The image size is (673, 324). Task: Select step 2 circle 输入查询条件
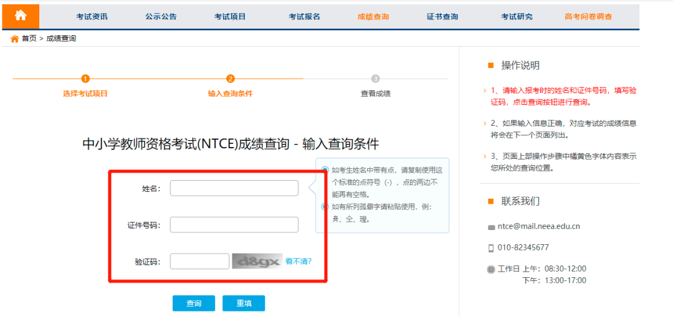pyautogui.click(x=231, y=79)
